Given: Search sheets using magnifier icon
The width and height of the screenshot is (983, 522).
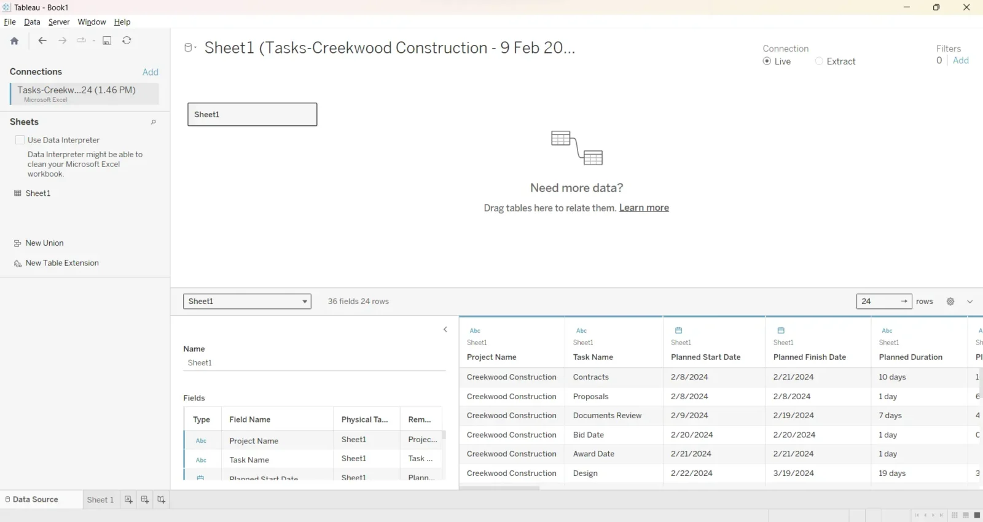Looking at the screenshot, I should pos(154,122).
